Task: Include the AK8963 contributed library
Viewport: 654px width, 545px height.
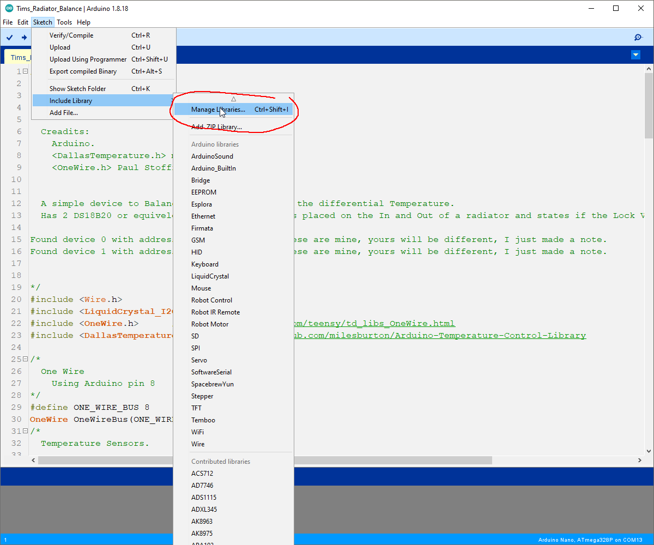Action: point(233,522)
